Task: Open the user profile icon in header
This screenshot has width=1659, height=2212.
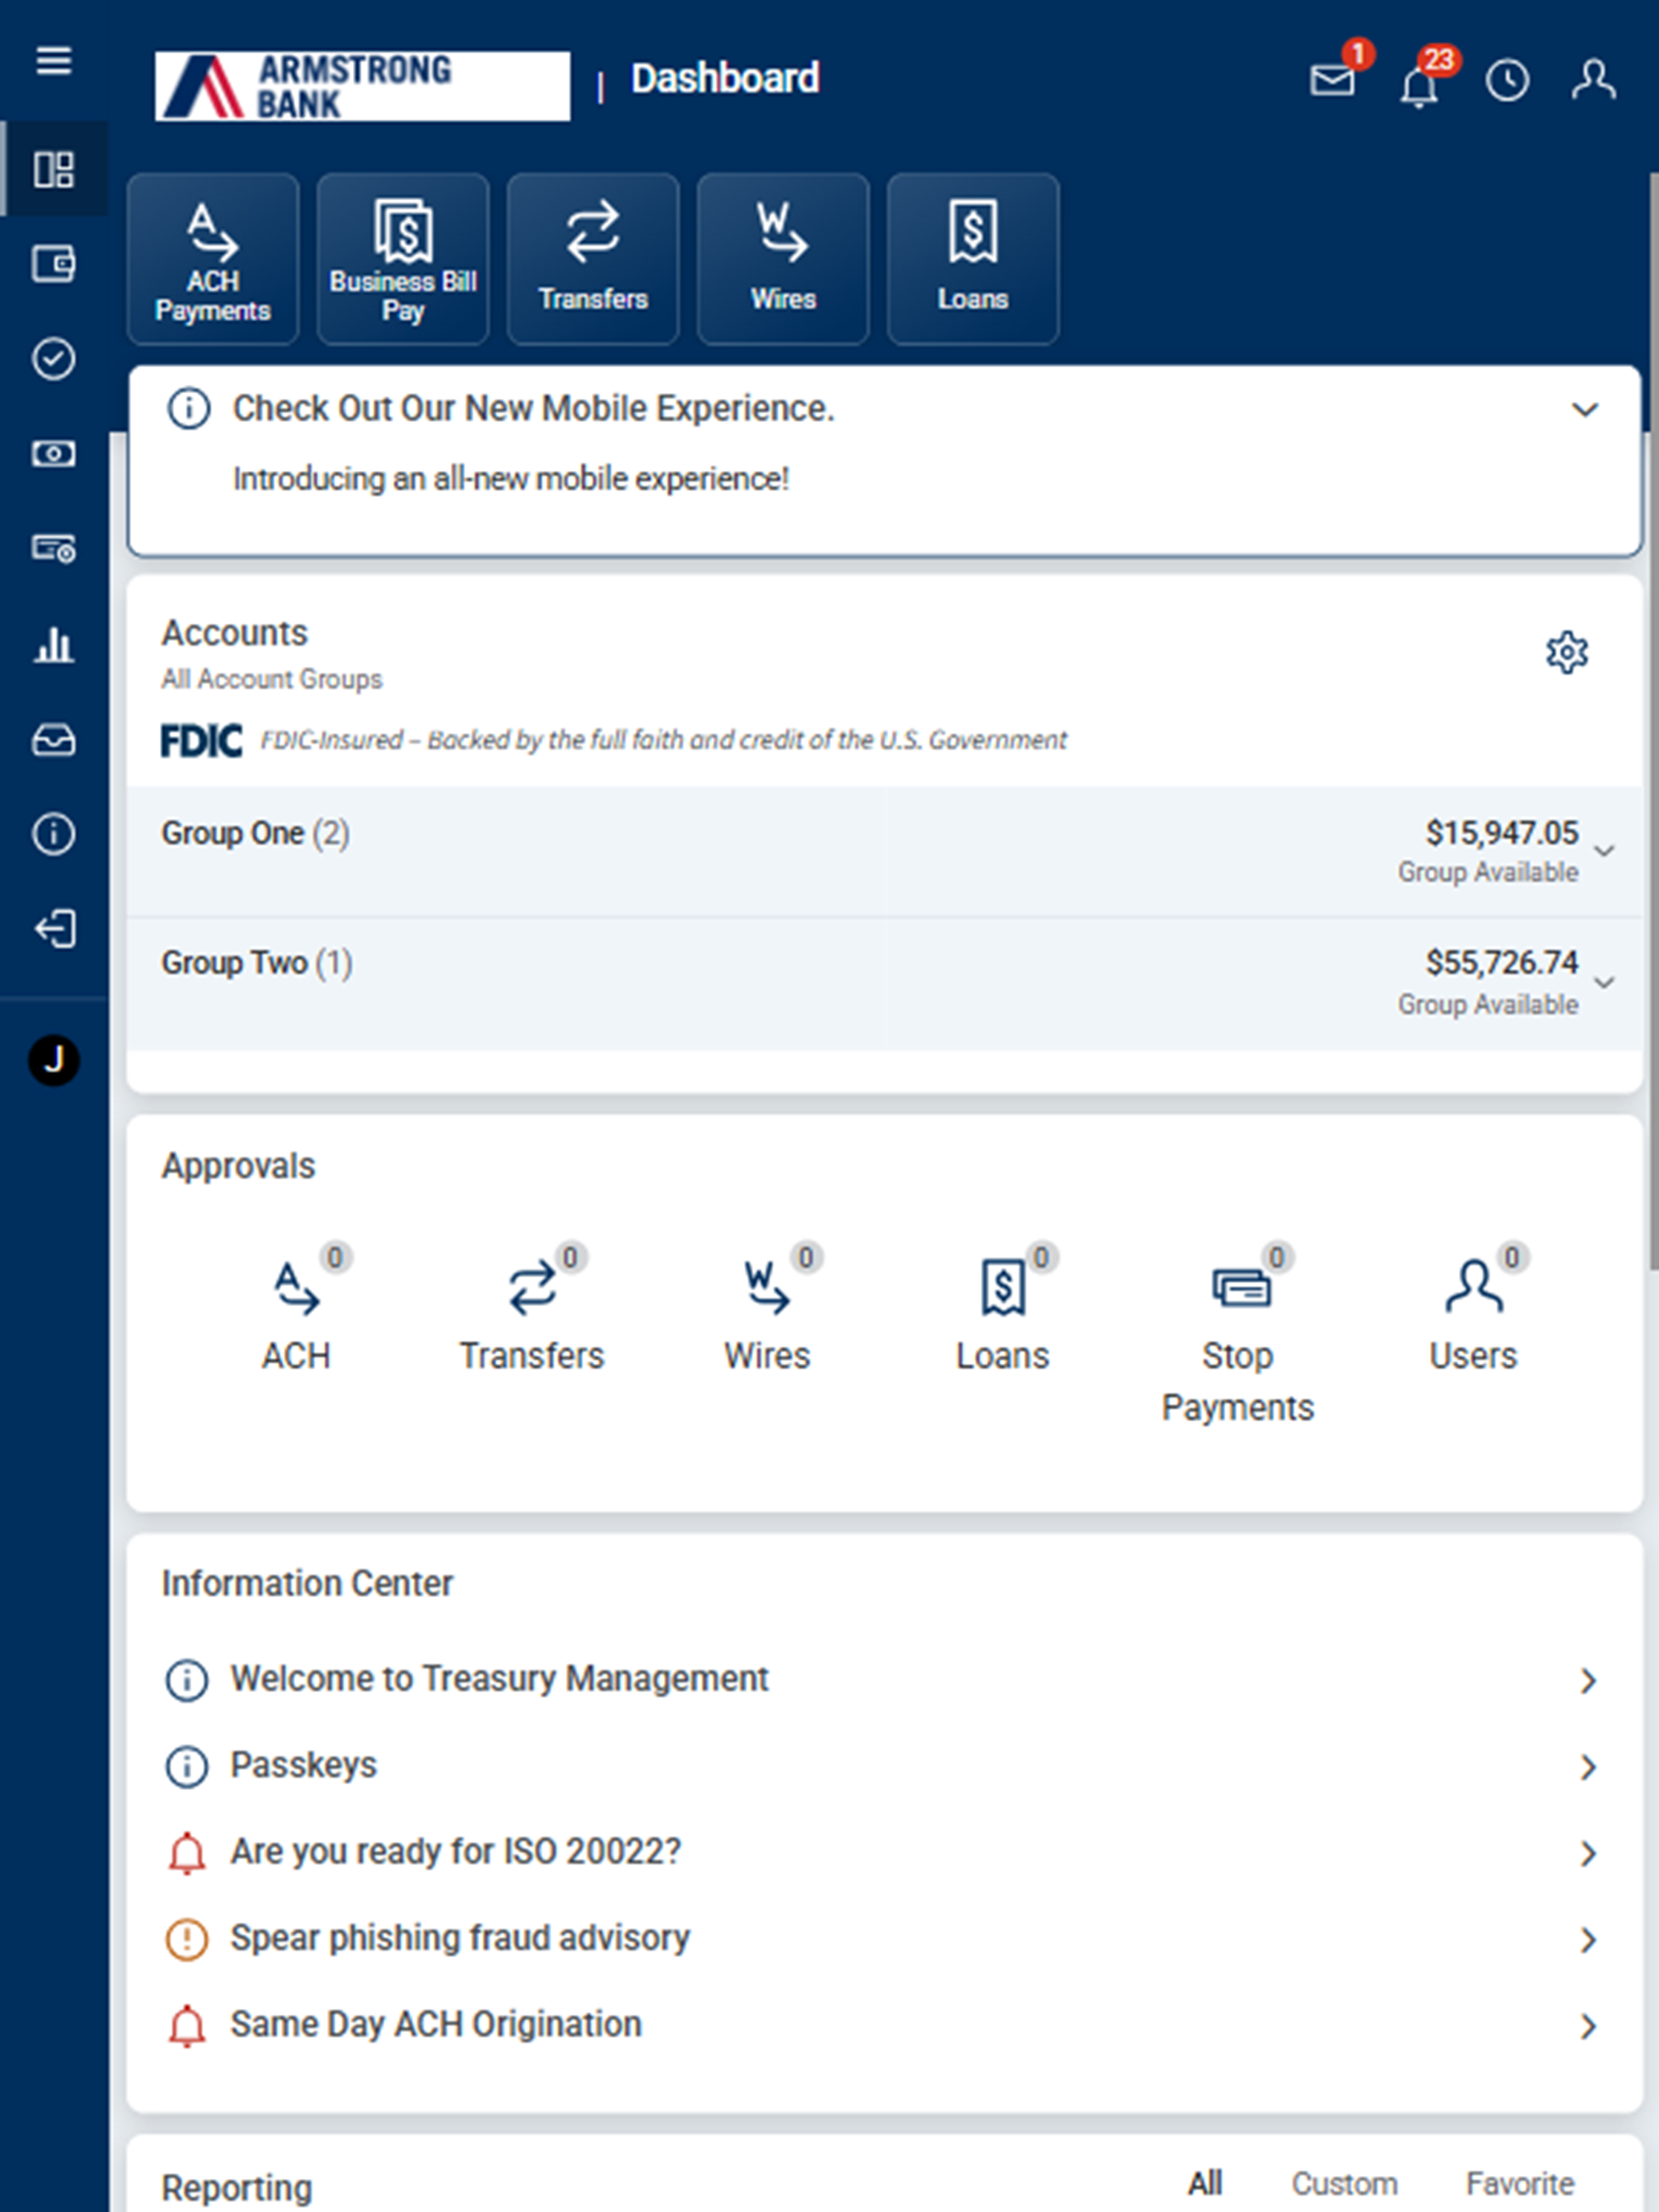Action: pos(1593,79)
